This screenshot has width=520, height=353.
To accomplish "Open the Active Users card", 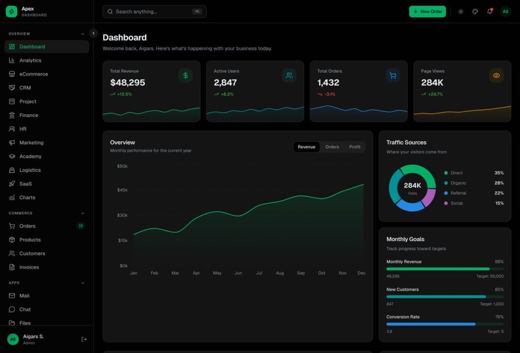I will [255, 91].
